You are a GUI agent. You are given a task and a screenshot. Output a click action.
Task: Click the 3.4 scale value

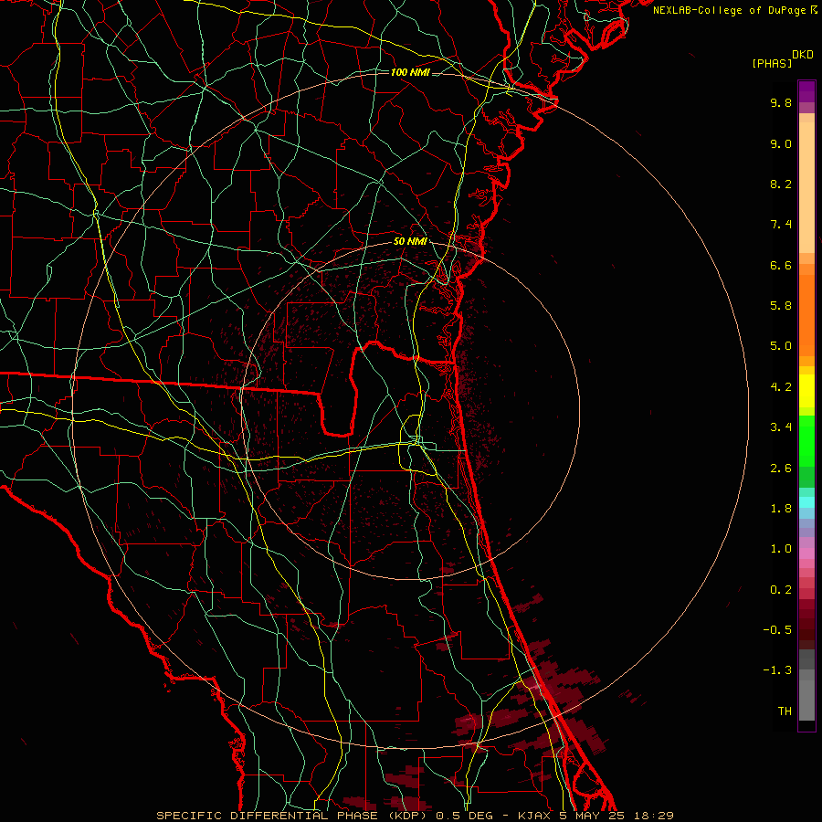(781, 427)
